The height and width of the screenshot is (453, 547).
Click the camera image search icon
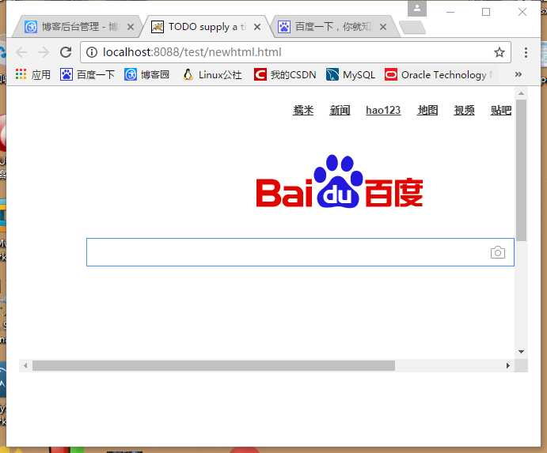[498, 252]
